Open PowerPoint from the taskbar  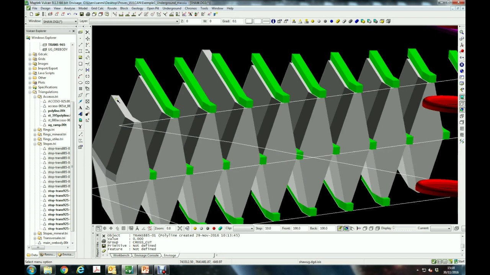(145, 270)
